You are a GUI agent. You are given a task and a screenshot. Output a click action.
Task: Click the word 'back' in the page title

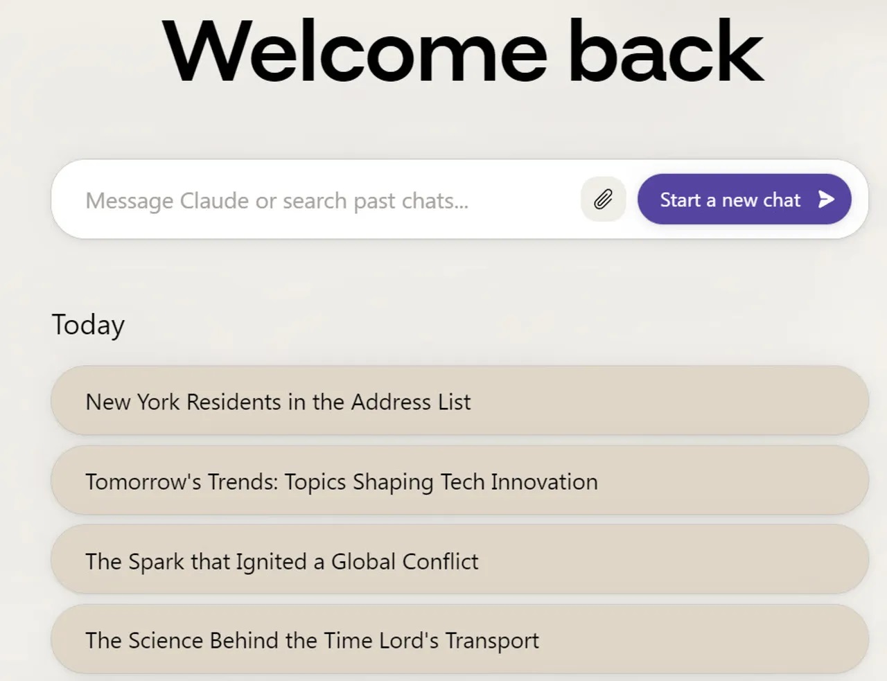pyautogui.click(x=666, y=51)
